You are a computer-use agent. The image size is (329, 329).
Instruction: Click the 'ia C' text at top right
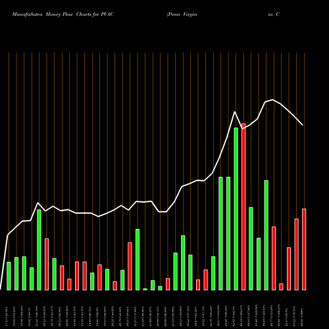tap(274, 14)
